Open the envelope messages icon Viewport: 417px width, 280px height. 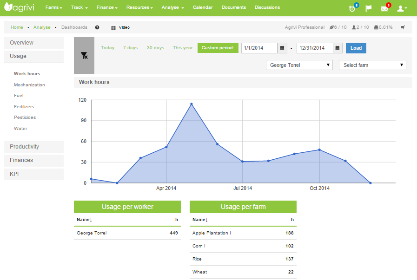(384, 8)
